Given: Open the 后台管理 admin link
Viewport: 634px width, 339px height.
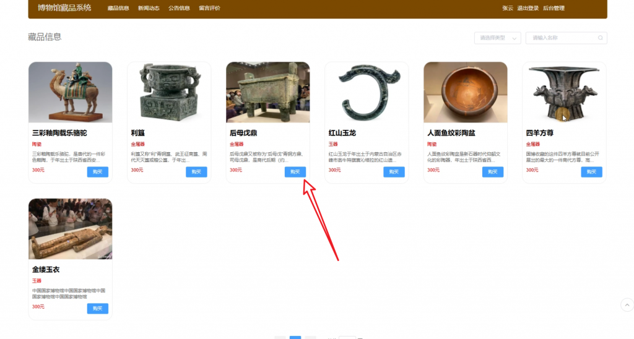Looking at the screenshot, I should pyautogui.click(x=554, y=8).
